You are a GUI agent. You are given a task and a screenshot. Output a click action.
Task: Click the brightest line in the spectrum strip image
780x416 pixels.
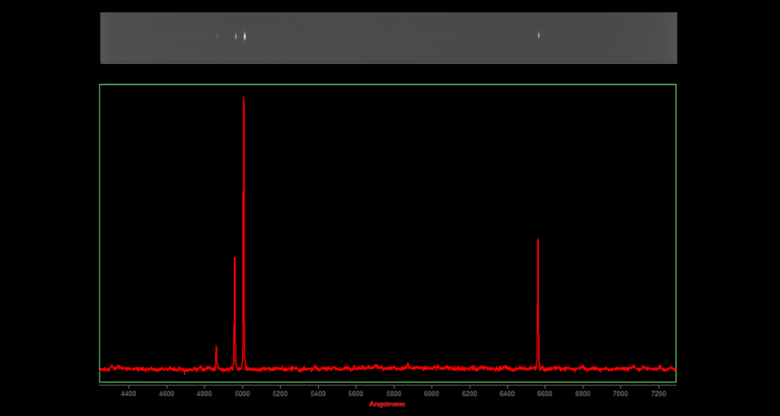(x=245, y=36)
